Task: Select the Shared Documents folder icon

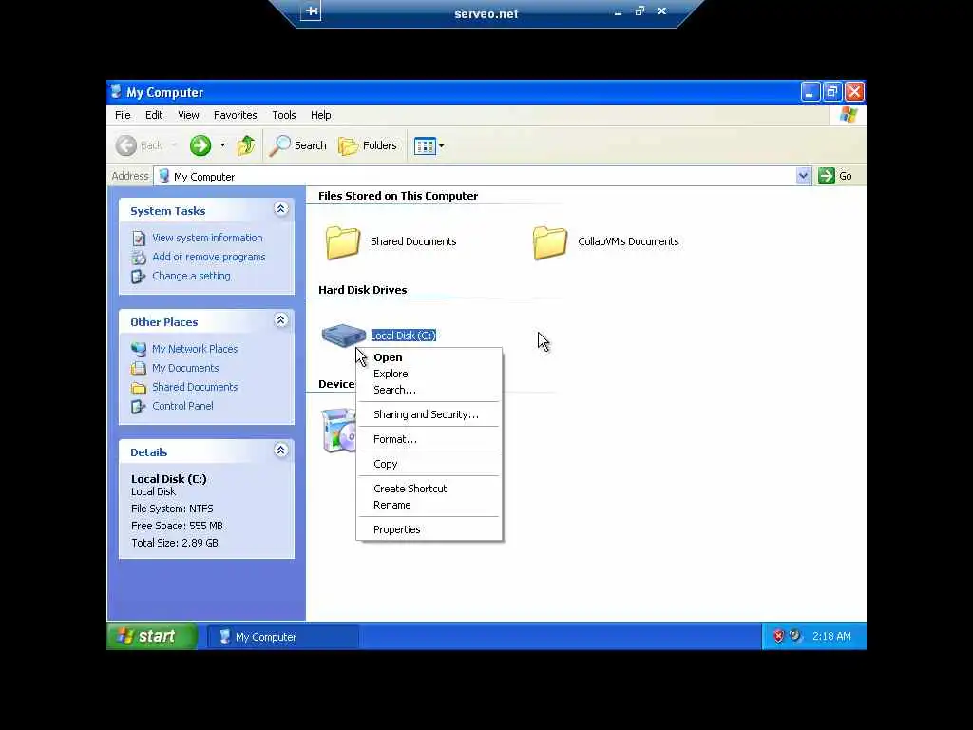Action: pyautogui.click(x=342, y=242)
